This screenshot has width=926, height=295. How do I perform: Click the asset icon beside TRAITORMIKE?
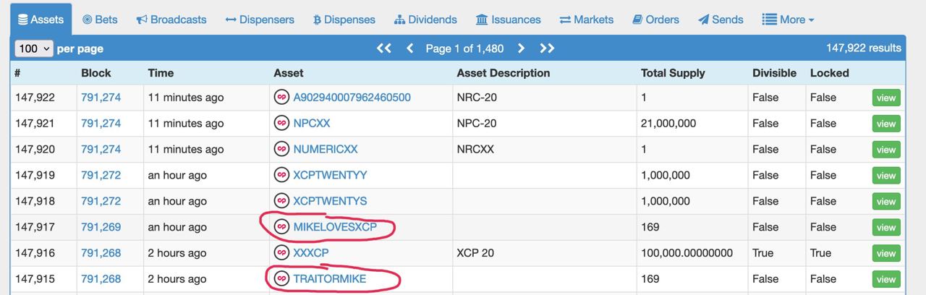pyautogui.click(x=281, y=279)
